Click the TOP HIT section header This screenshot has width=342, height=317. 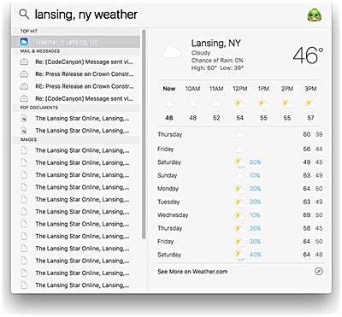click(x=28, y=31)
